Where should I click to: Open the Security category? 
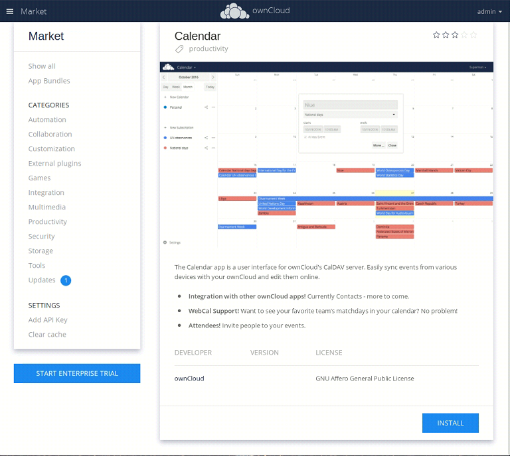click(41, 236)
